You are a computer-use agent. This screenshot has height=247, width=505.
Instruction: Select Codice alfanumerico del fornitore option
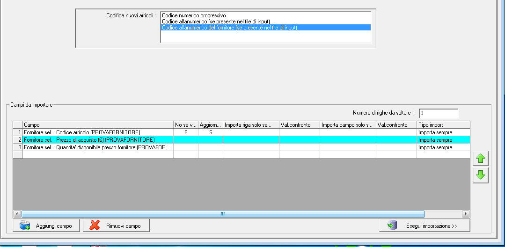point(266,28)
